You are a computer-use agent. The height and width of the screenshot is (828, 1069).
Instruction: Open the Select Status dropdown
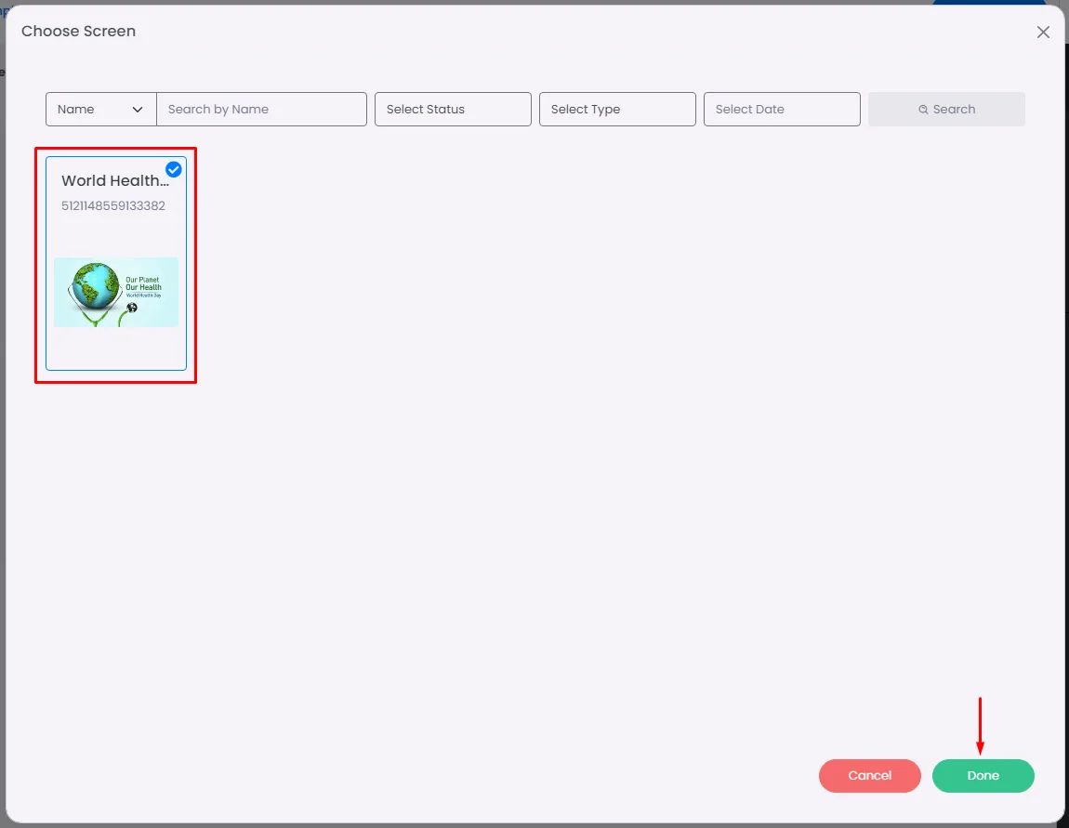[453, 109]
